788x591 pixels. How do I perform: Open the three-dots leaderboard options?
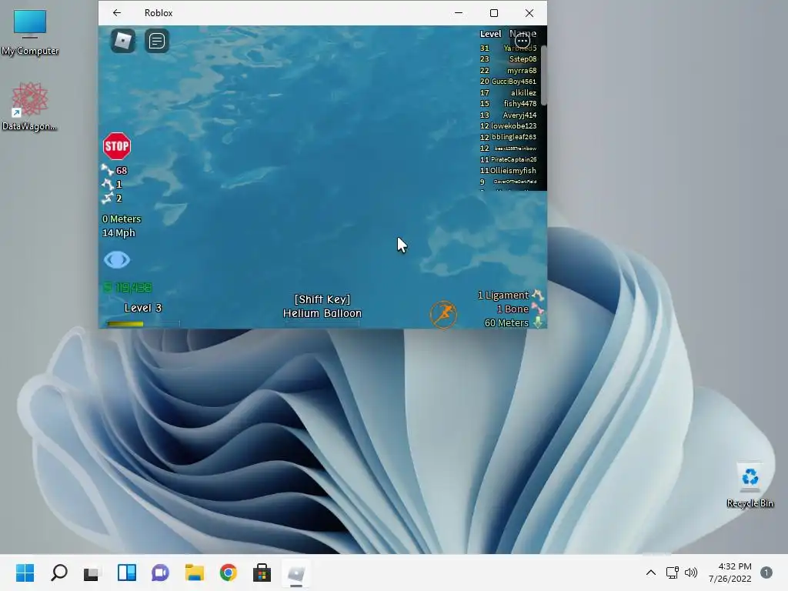pyautogui.click(x=523, y=41)
